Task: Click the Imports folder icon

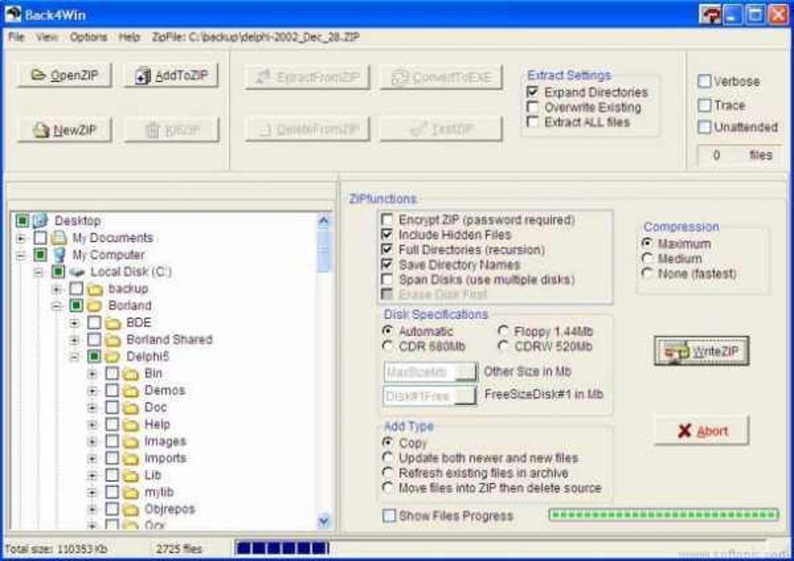Action: (x=131, y=459)
